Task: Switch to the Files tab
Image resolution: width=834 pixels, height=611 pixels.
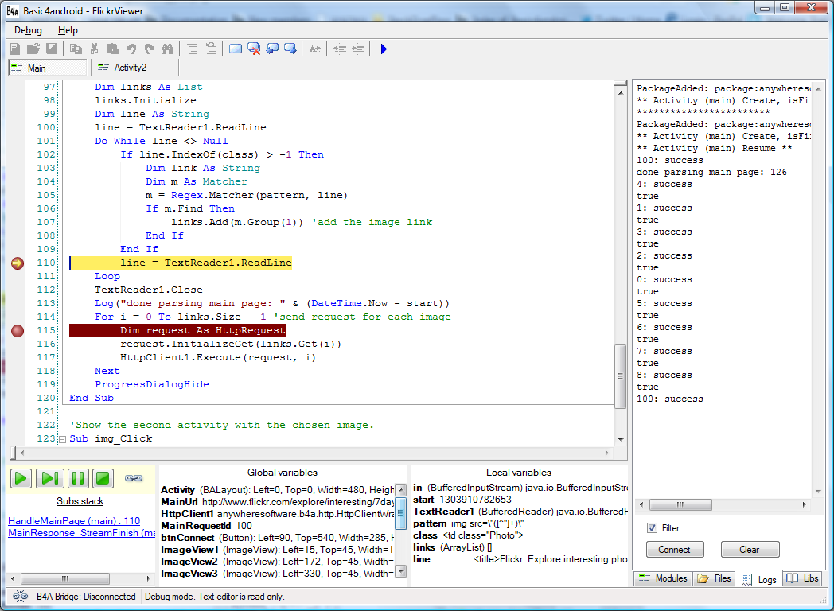Action: click(713, 578)
